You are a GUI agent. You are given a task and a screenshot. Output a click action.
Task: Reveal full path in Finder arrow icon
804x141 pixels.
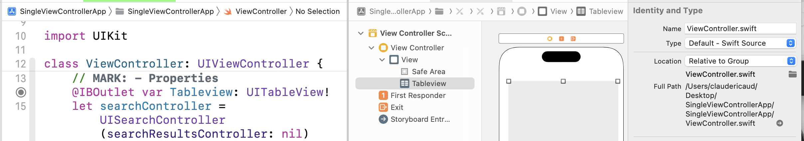click(779, 123)
